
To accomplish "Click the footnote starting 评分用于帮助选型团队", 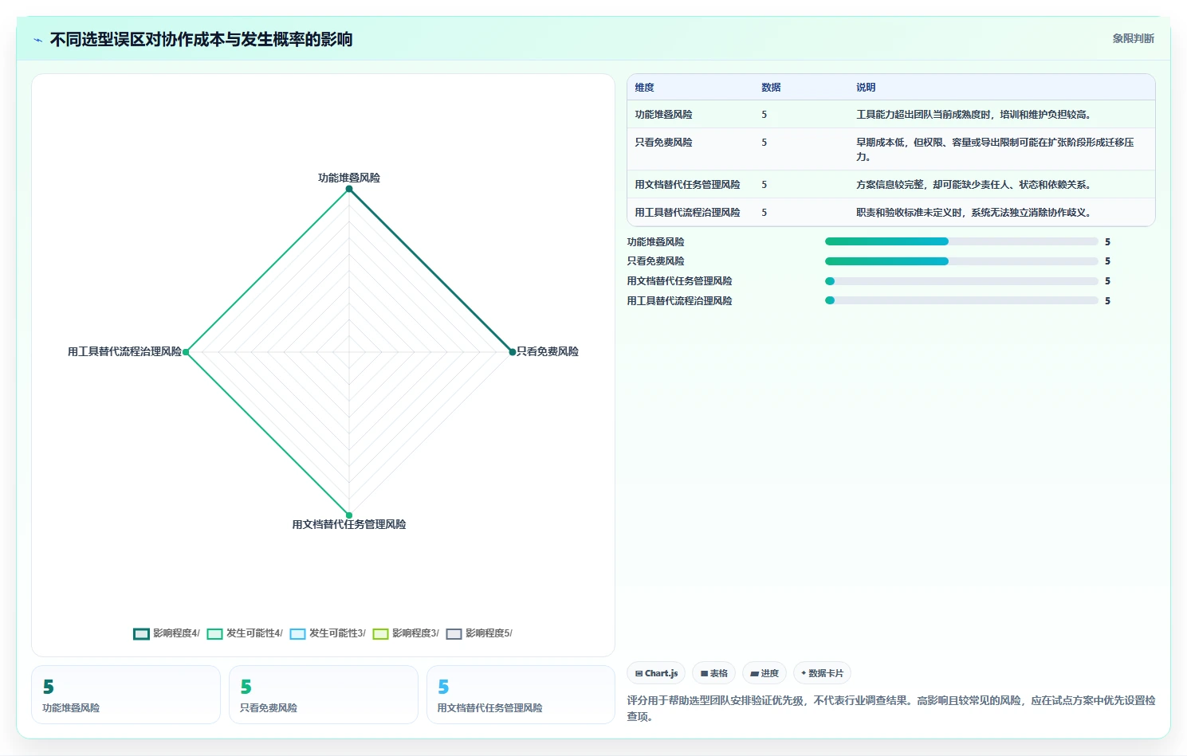I will [891, 708].
